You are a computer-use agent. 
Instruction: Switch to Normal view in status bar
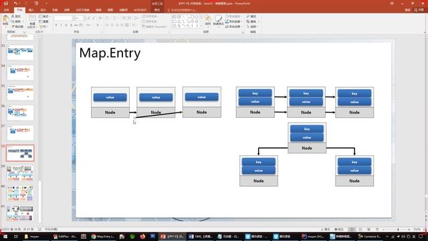click(352, 230)
